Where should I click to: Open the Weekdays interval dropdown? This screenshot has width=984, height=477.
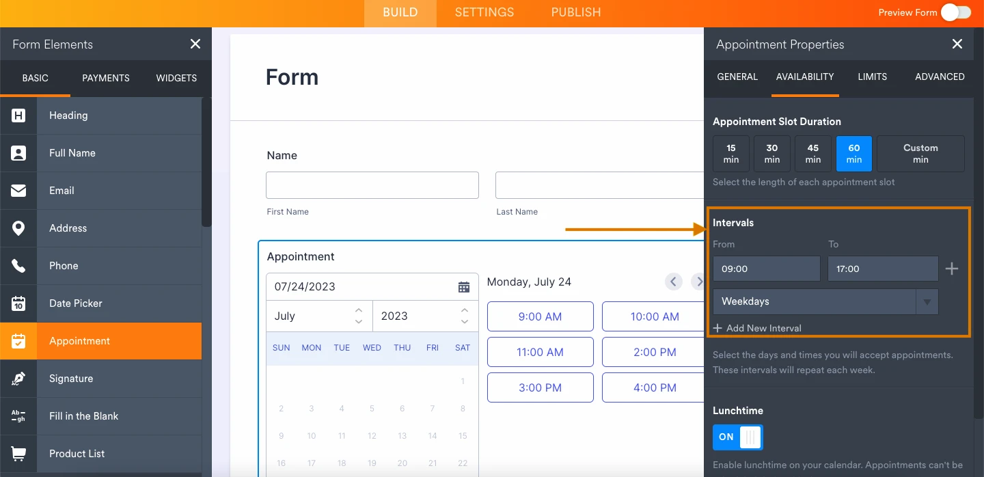825,301
